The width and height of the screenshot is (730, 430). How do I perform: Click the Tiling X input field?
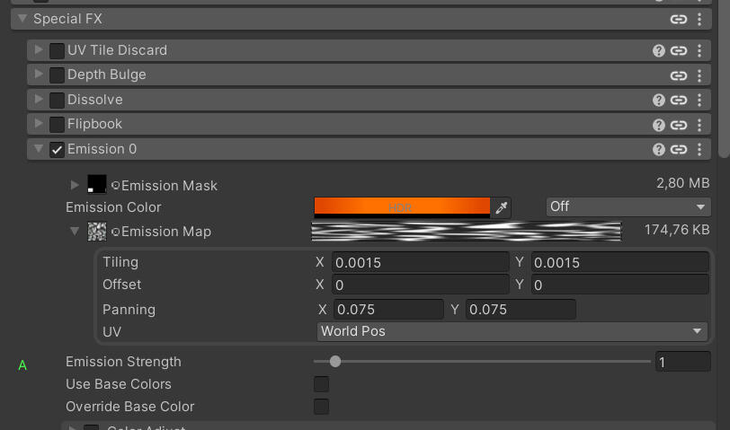coord(420,263)
